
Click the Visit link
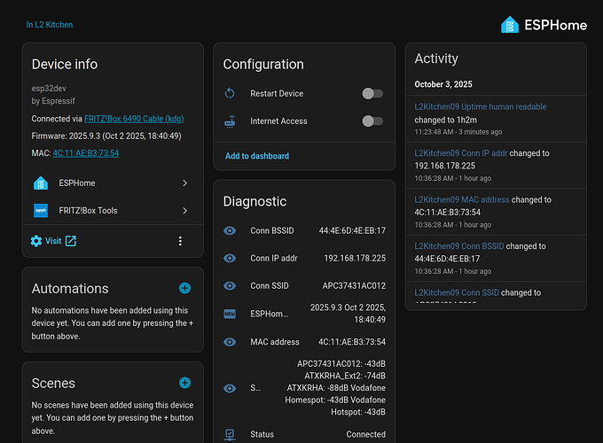[53, 241]
